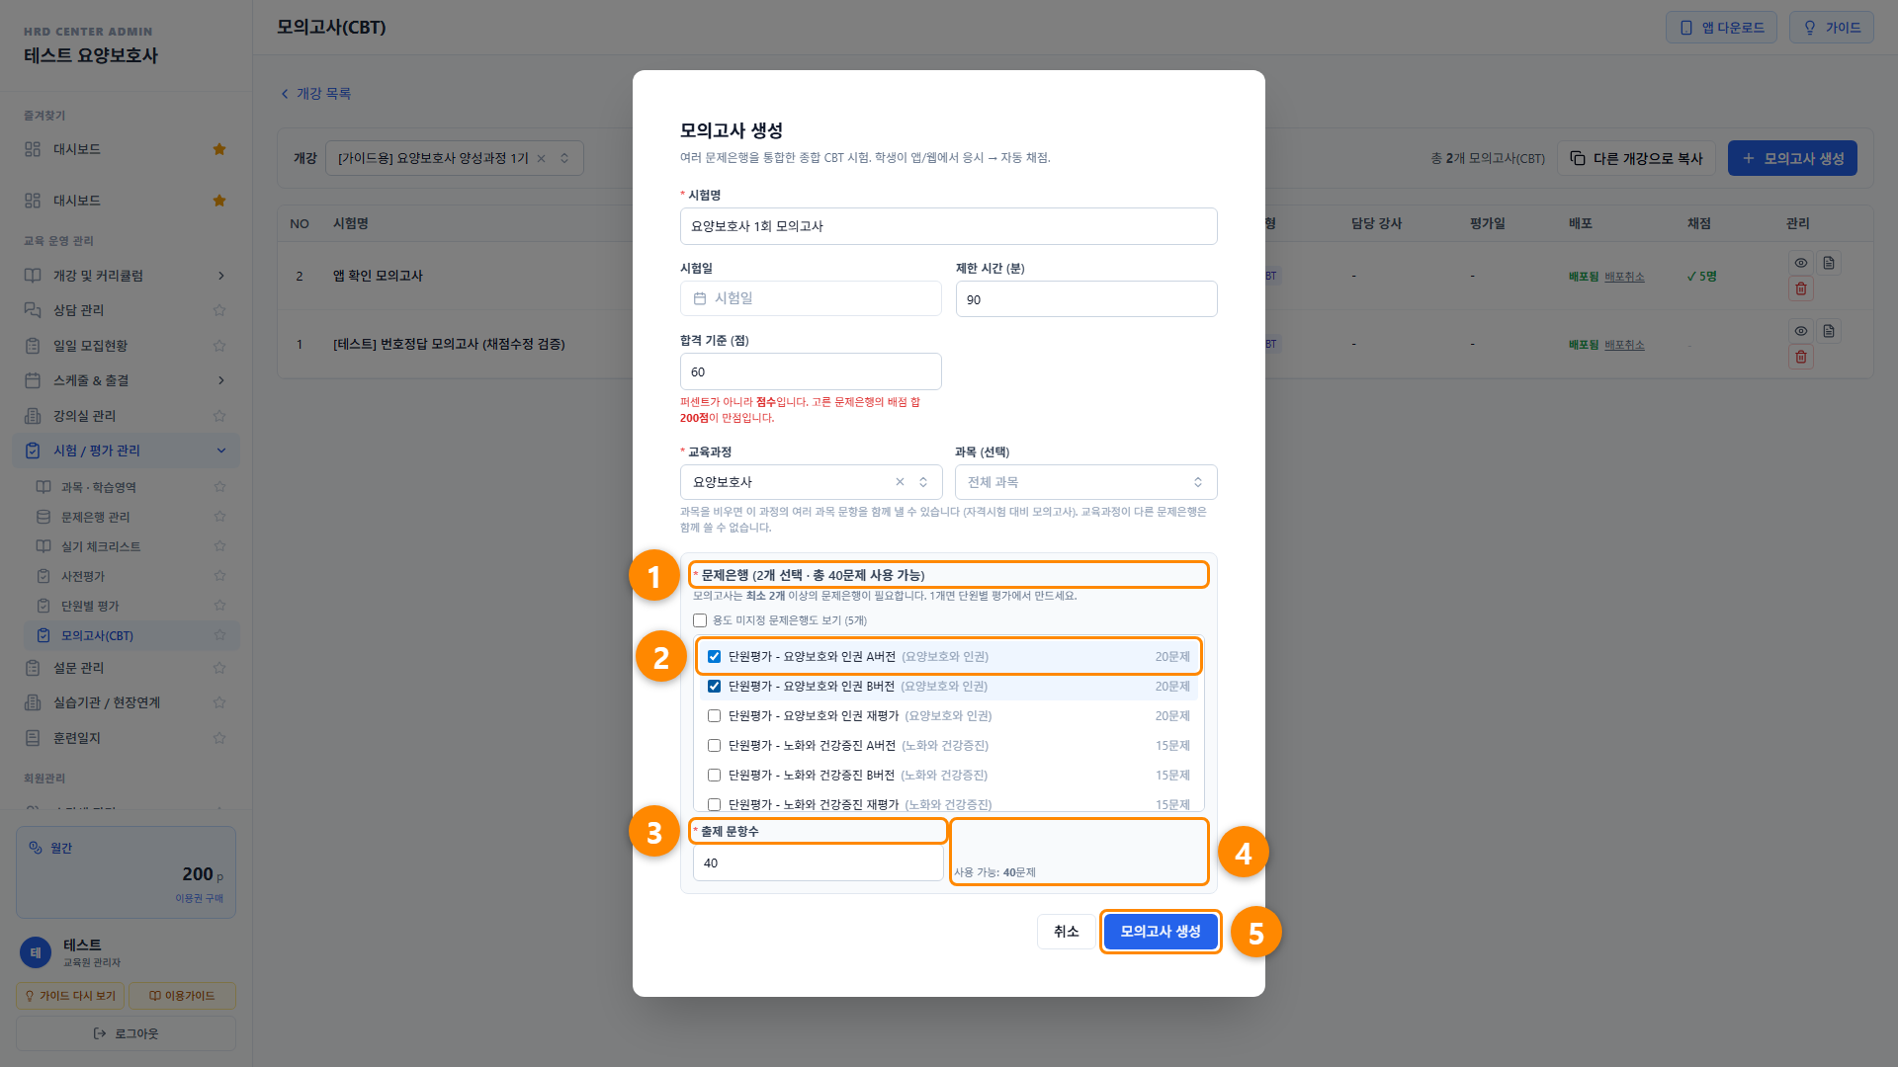Click the 합격 기준 input with 60

click(x=811, y=371)
